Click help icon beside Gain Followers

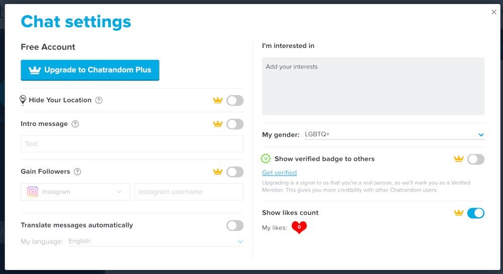(77, 172)
